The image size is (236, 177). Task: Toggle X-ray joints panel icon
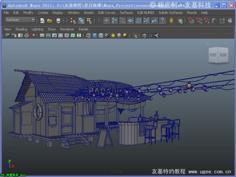tap(157, 35)
